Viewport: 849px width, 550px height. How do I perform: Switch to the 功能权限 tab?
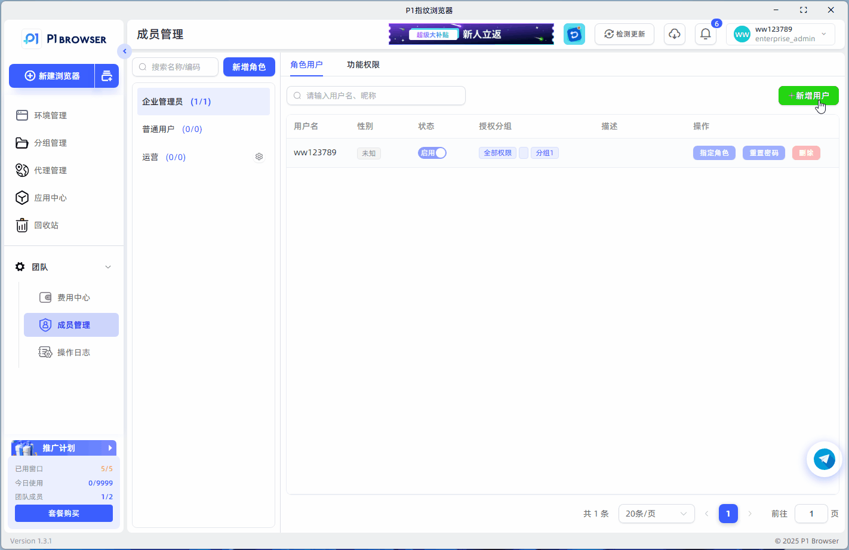(x=363, y=64)
